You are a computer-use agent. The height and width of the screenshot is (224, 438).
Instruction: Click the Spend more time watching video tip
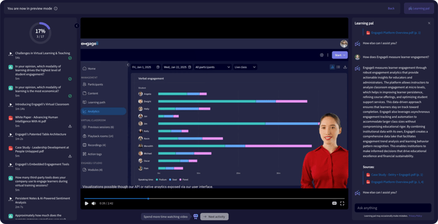[x=166, y=216]
